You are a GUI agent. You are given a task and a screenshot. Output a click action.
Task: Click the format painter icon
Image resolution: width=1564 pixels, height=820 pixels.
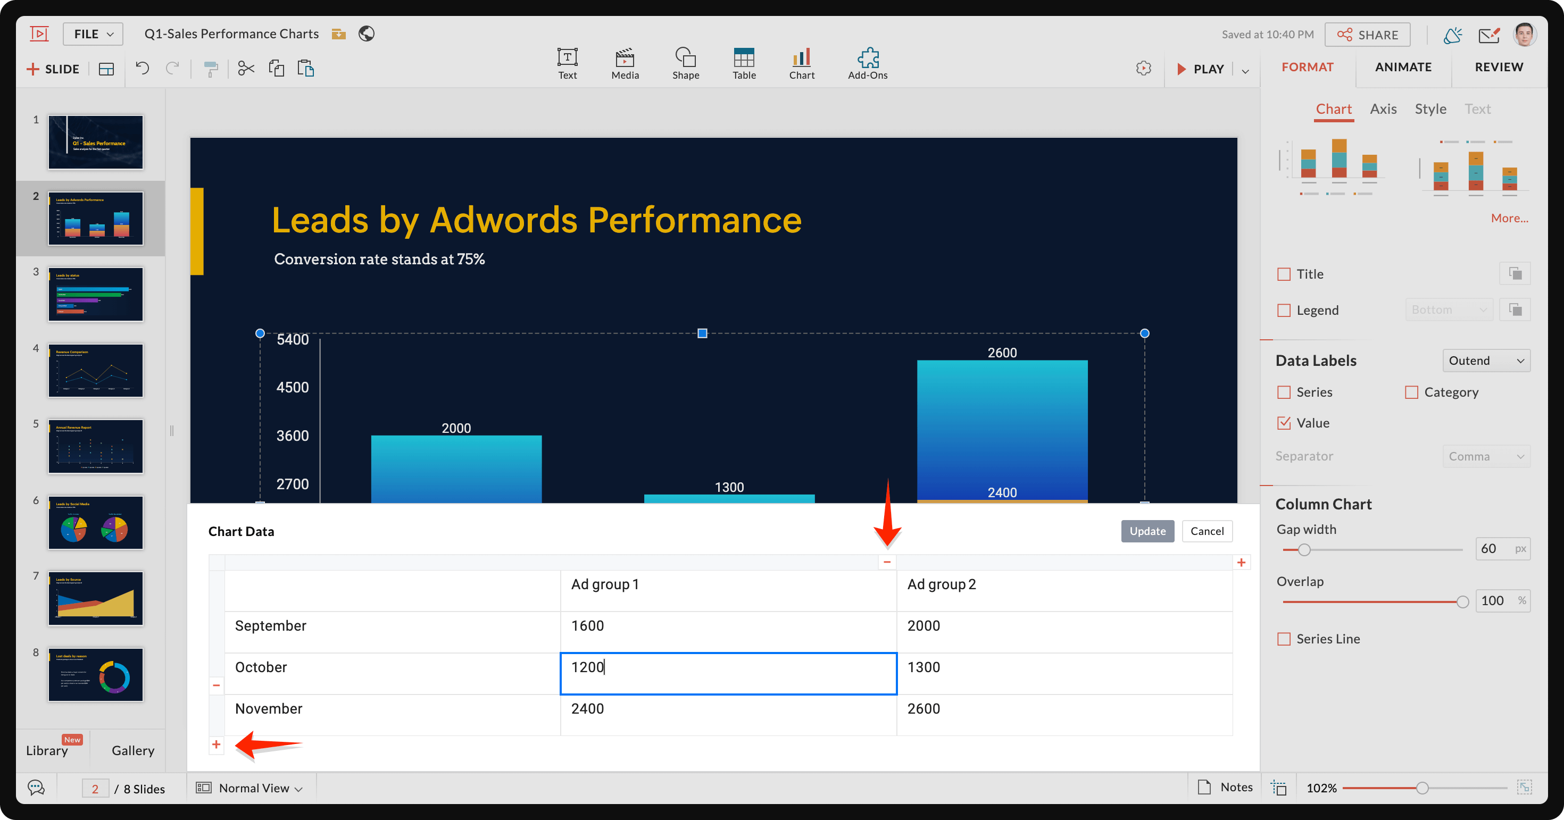(x=211, y=69)
